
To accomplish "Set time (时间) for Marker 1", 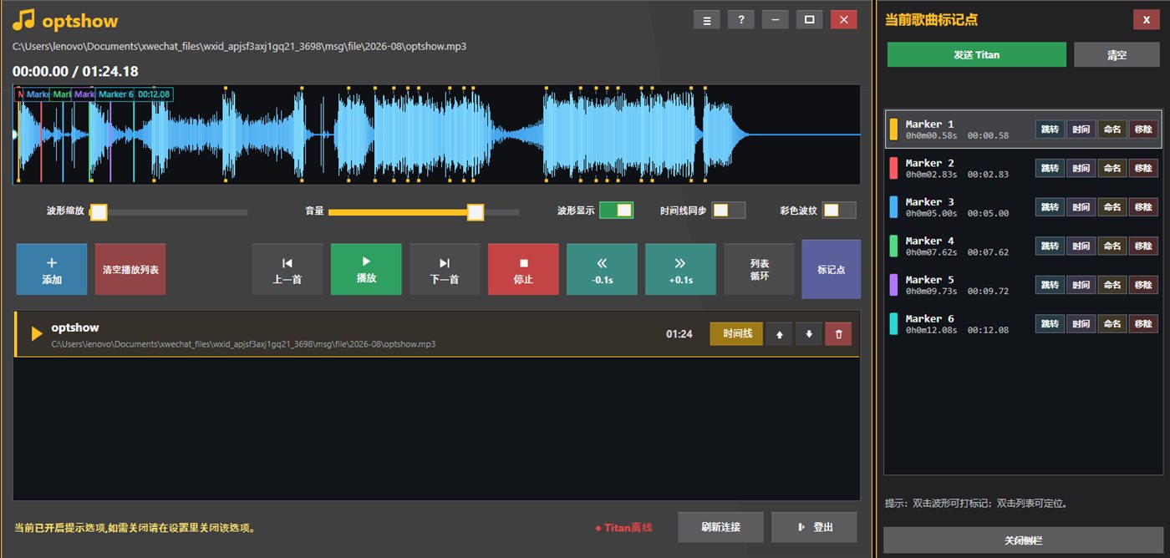I will [x=1081, y=129].
